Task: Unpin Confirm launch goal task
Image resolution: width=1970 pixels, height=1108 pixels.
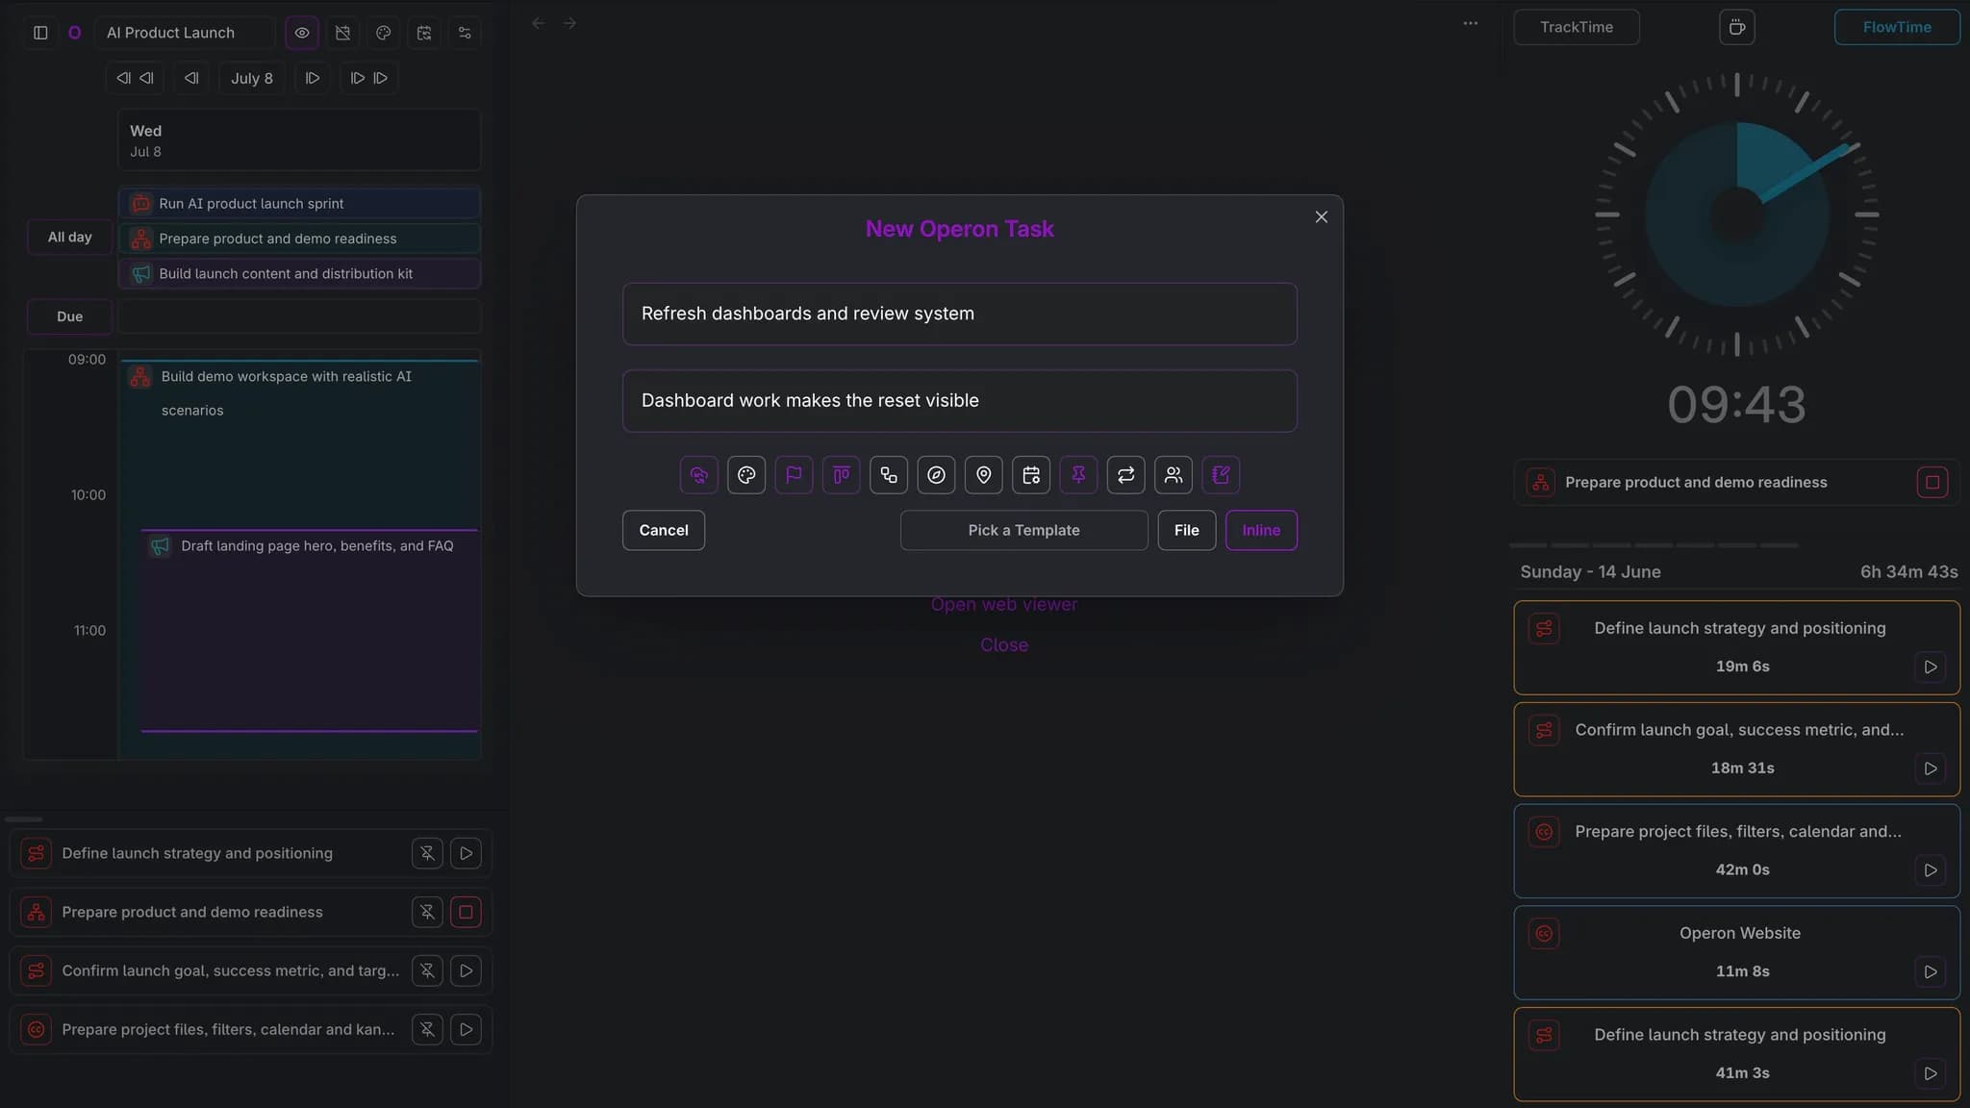Action: point(427,970)
